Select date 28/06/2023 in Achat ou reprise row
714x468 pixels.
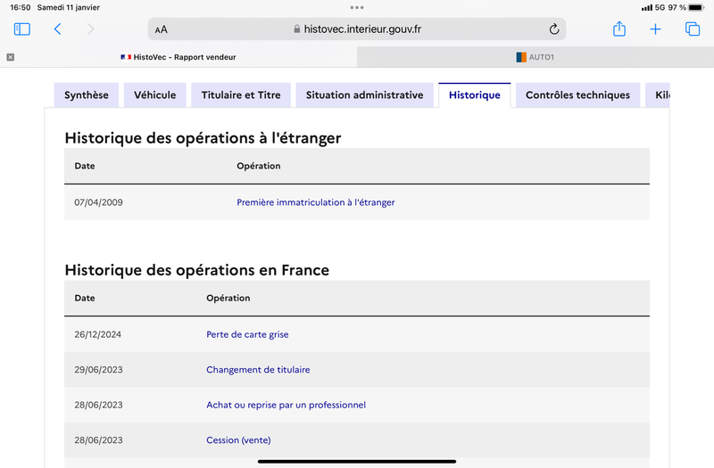click(x=98, y=405)
